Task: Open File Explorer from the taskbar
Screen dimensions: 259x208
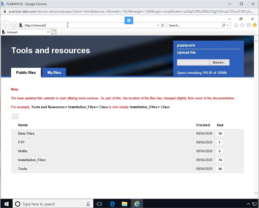Action: click(124, 204)
